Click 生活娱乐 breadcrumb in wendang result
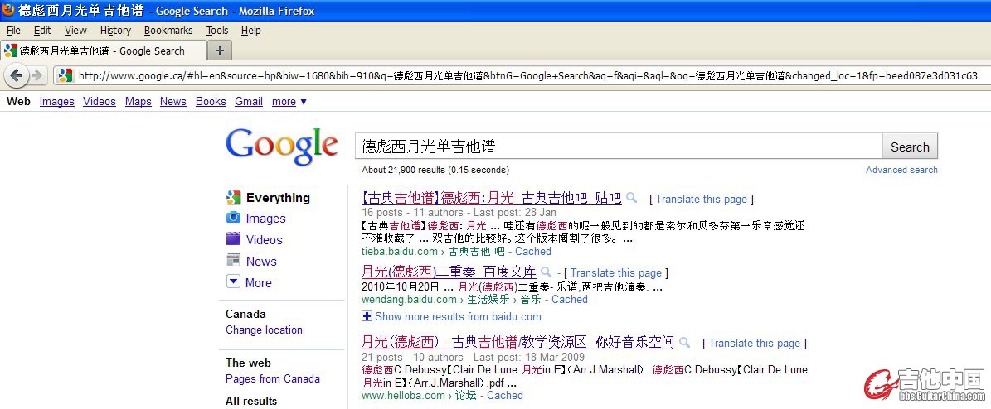991x409 pixels. tap(488, 299)
